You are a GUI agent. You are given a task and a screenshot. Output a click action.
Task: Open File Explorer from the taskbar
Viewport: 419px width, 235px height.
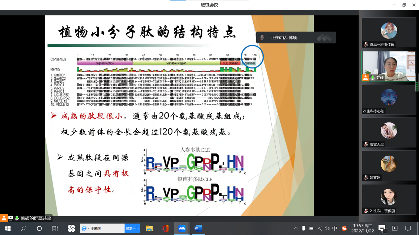tap(149, 228)
